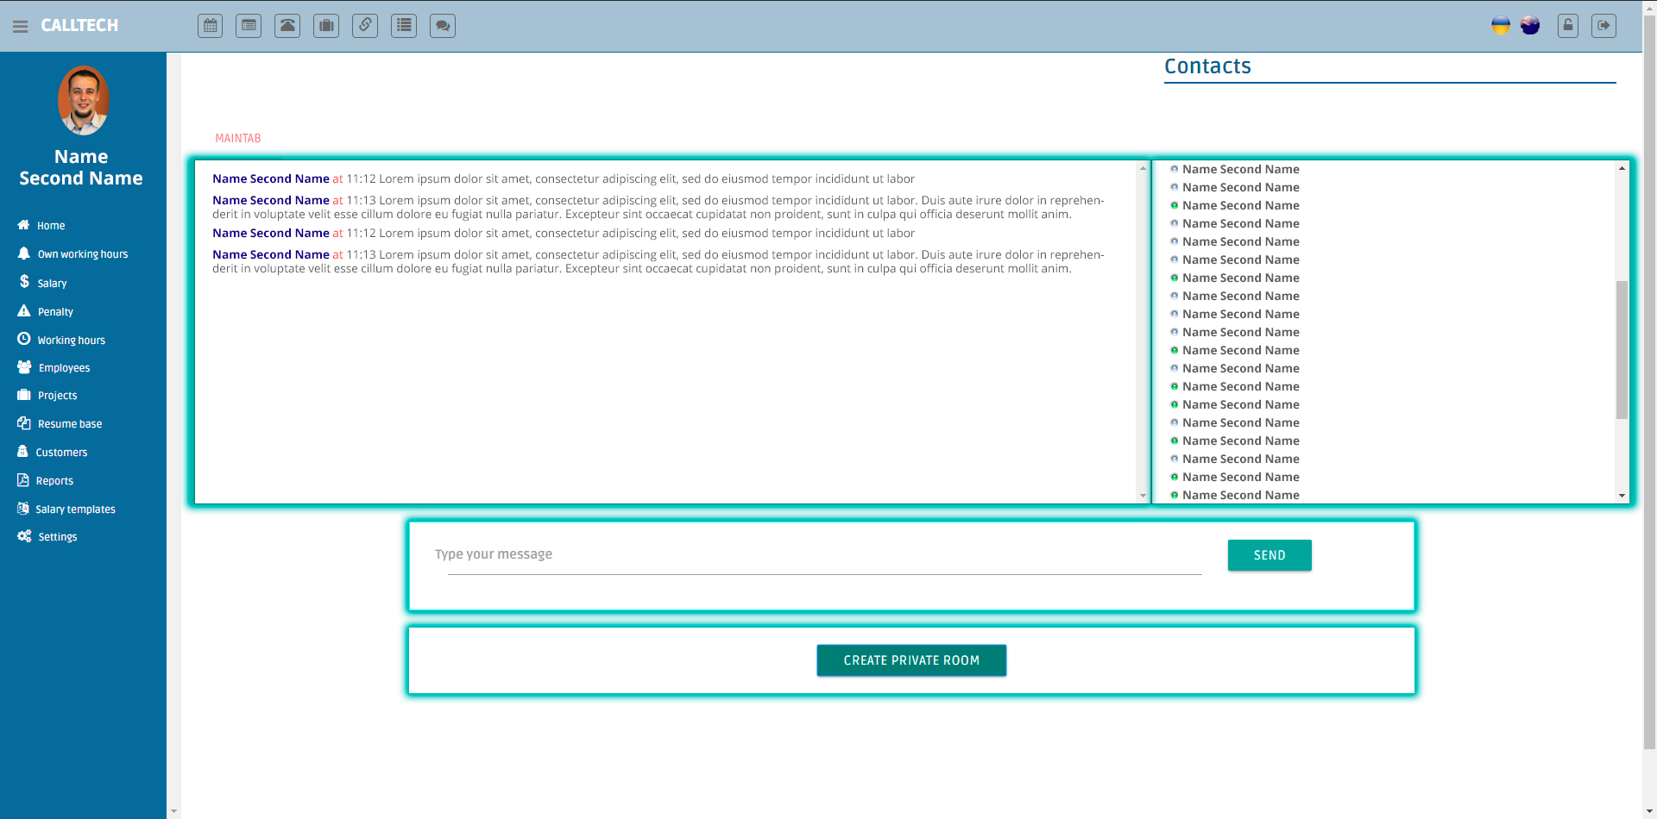1657x819 pixels.
Task: Switch to the MAINTAB chat tab
Action: [x=238, y=139]
